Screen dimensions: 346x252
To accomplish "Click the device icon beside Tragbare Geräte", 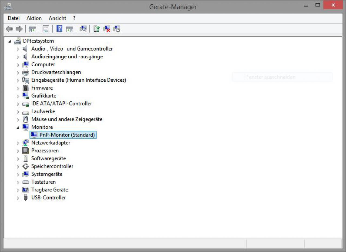I will tap(26, 190).
